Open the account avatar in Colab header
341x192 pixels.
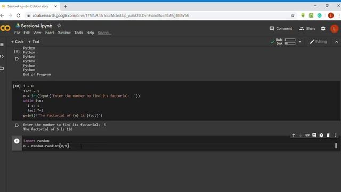pyautogui.click(x=334, y=28)
